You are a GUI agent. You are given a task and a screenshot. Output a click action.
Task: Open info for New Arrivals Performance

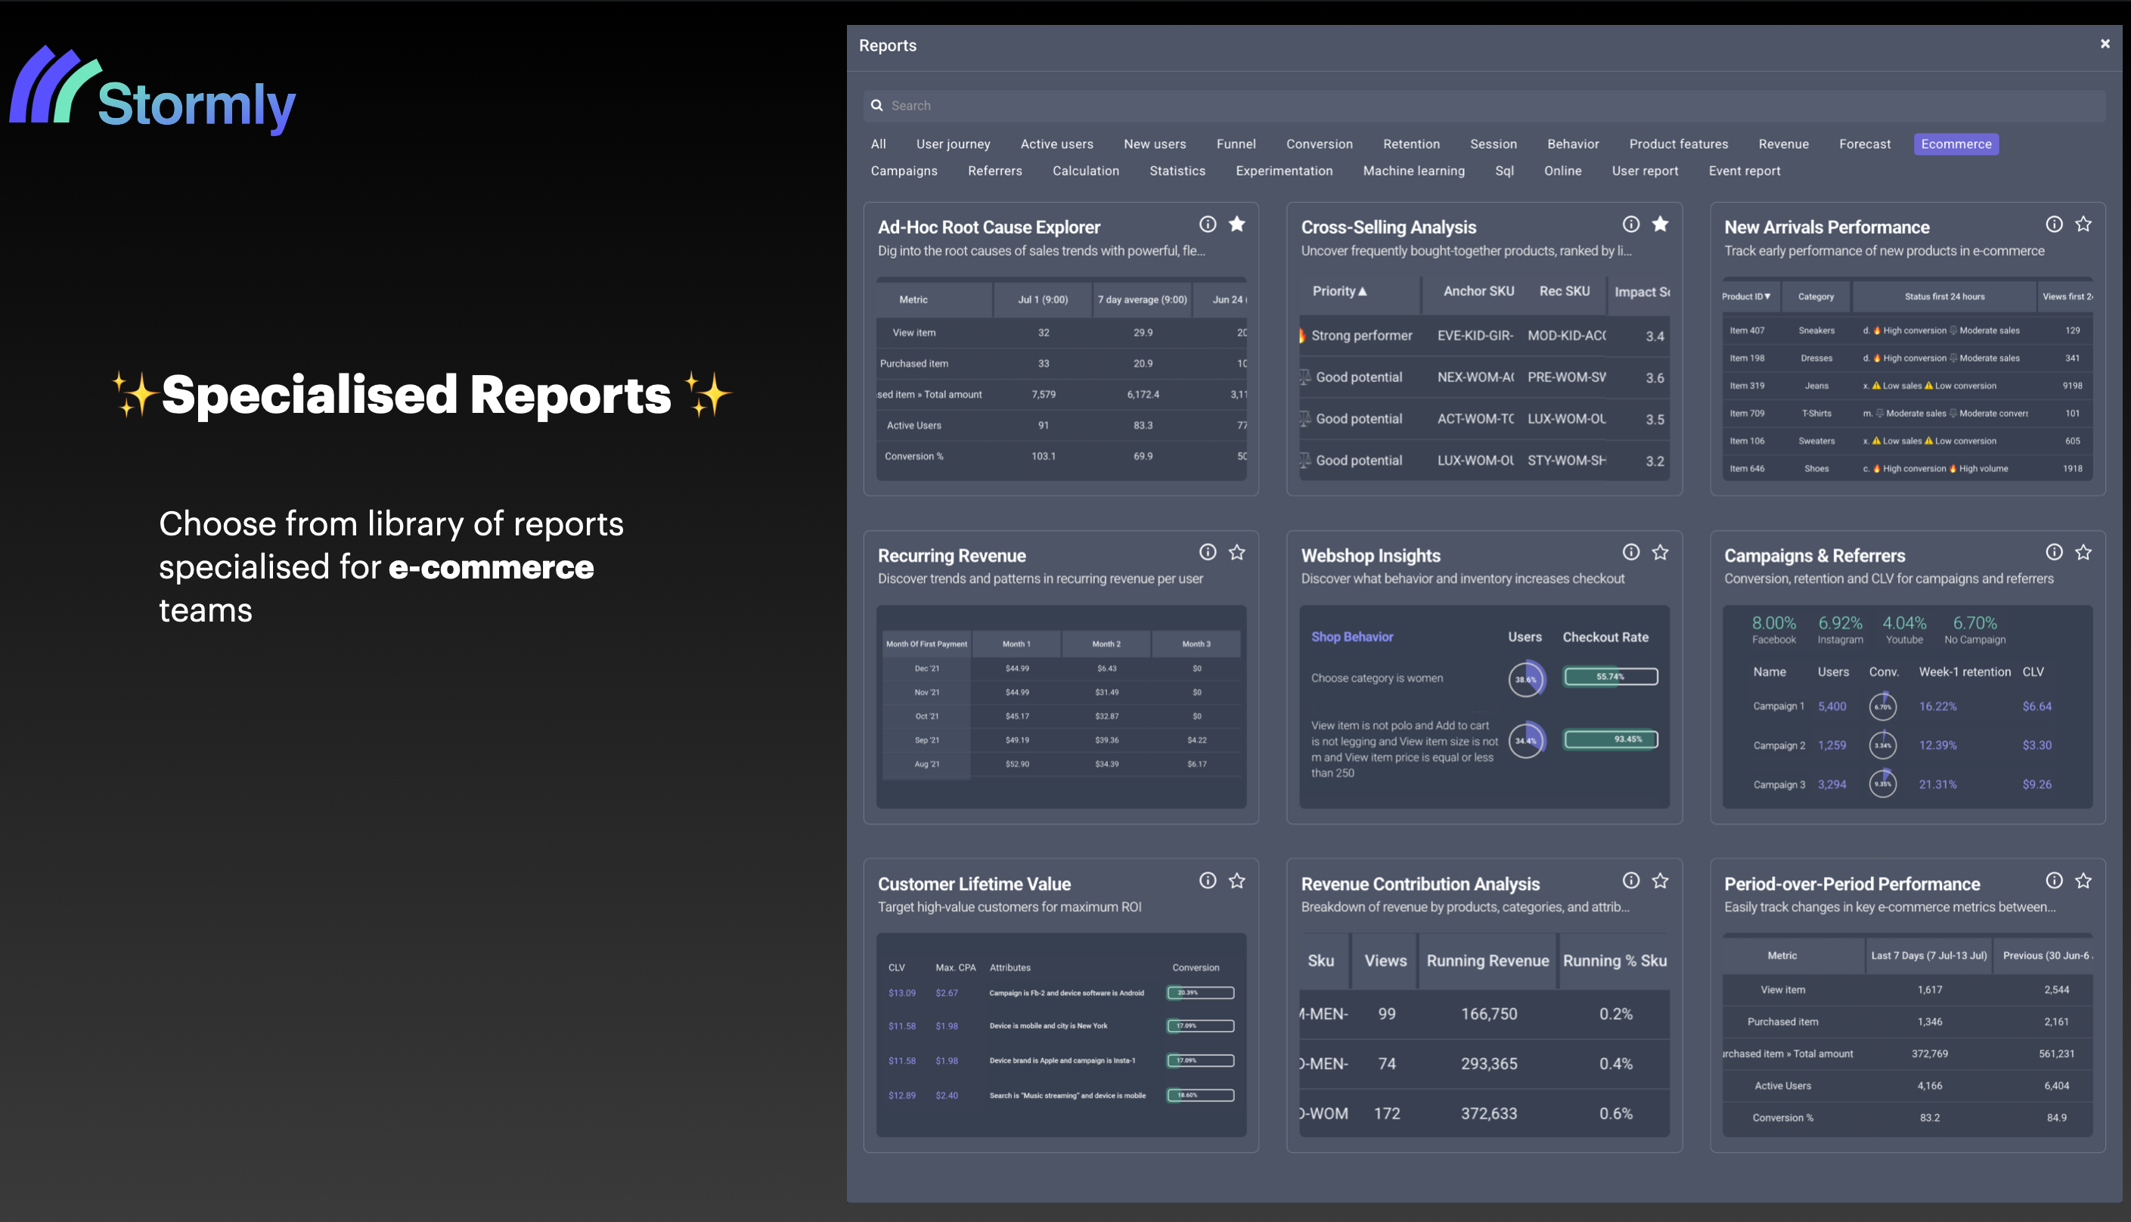click(2053, 224)
